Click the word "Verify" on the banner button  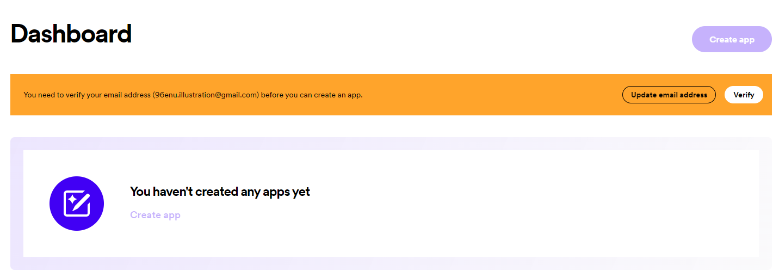744,95
